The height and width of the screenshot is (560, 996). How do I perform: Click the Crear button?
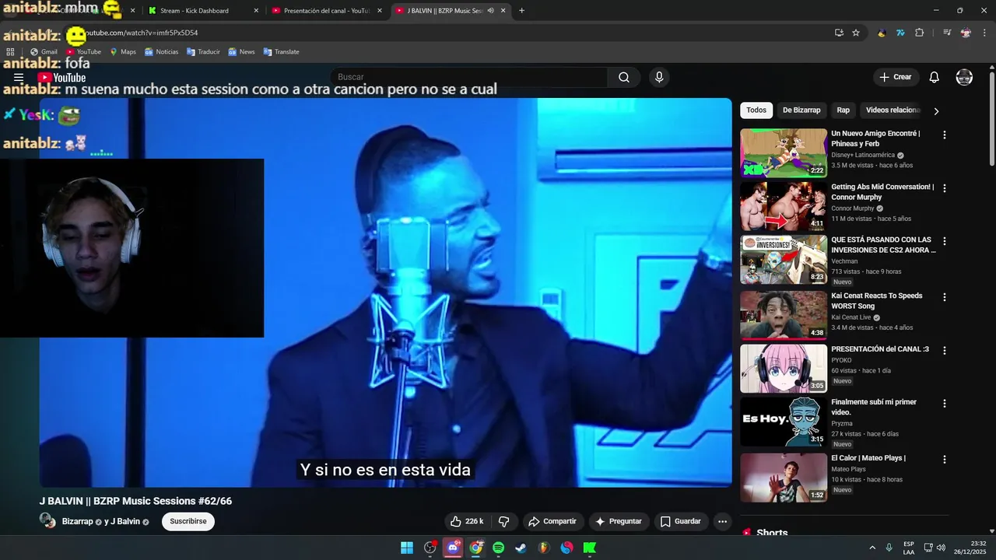point(896,77)
